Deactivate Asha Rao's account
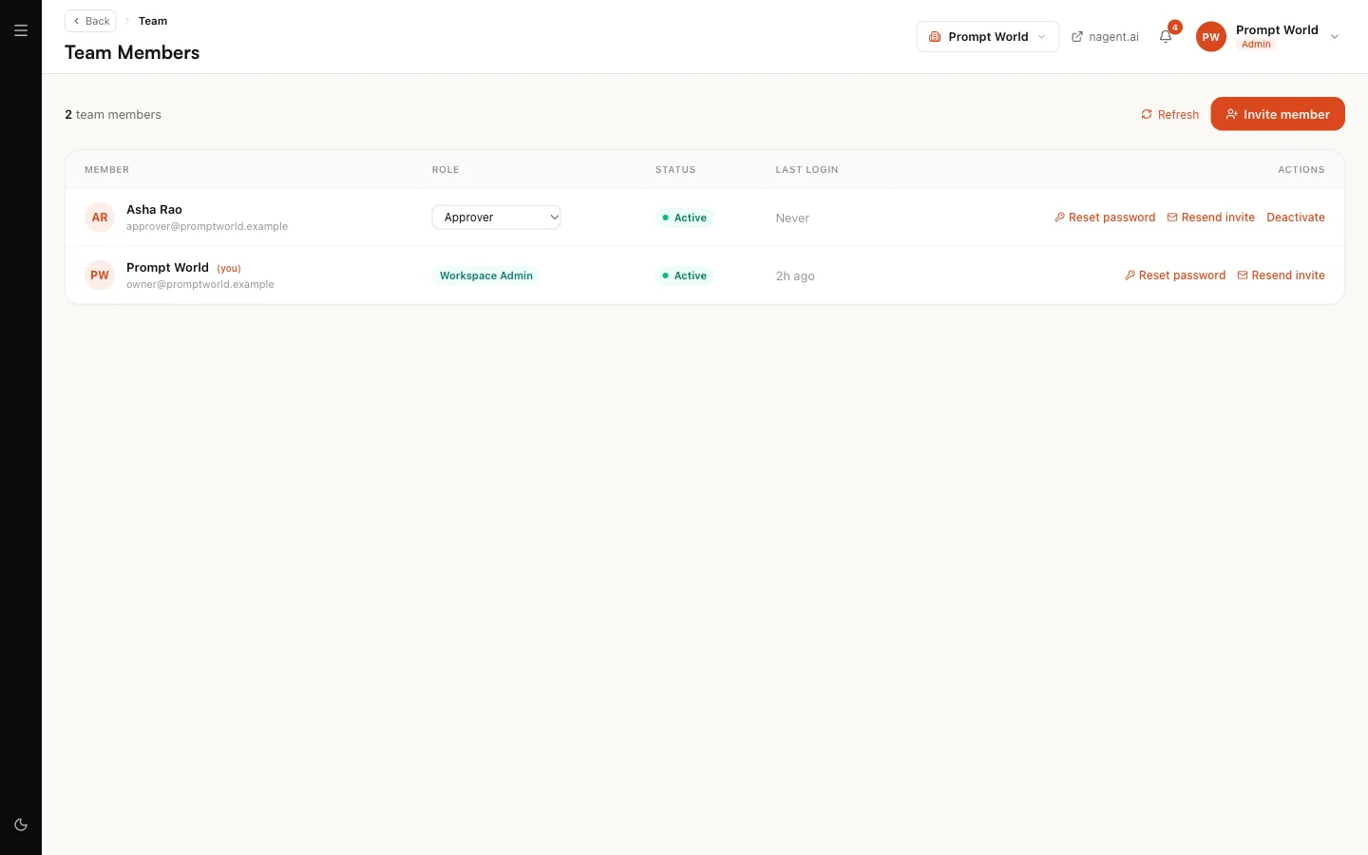Viewport: 1368px width, 855px height. (x=1296, y=218)
